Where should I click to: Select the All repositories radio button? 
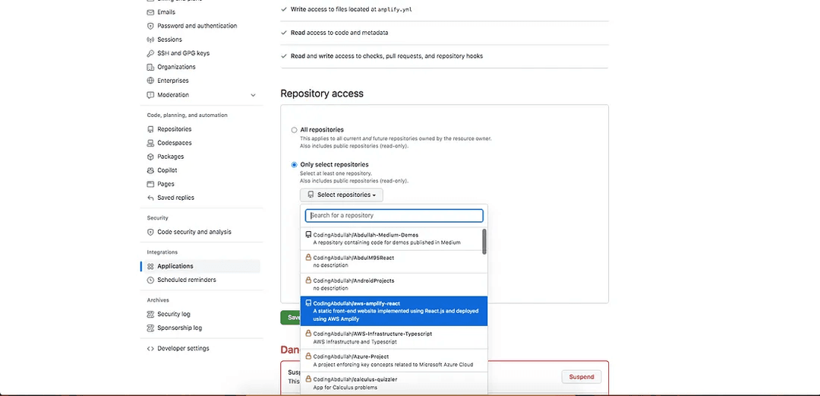(x=294, y=130)
